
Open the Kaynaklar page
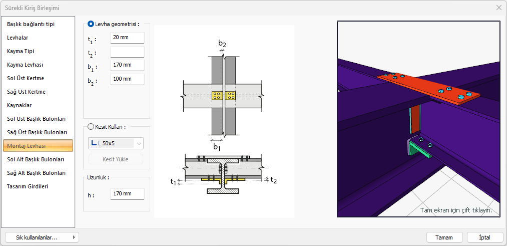(x=38, y=106)
